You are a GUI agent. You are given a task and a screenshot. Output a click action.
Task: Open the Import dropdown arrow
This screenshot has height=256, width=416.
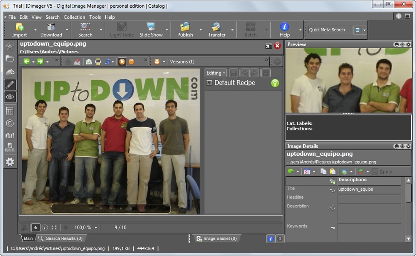coord(35,30)
